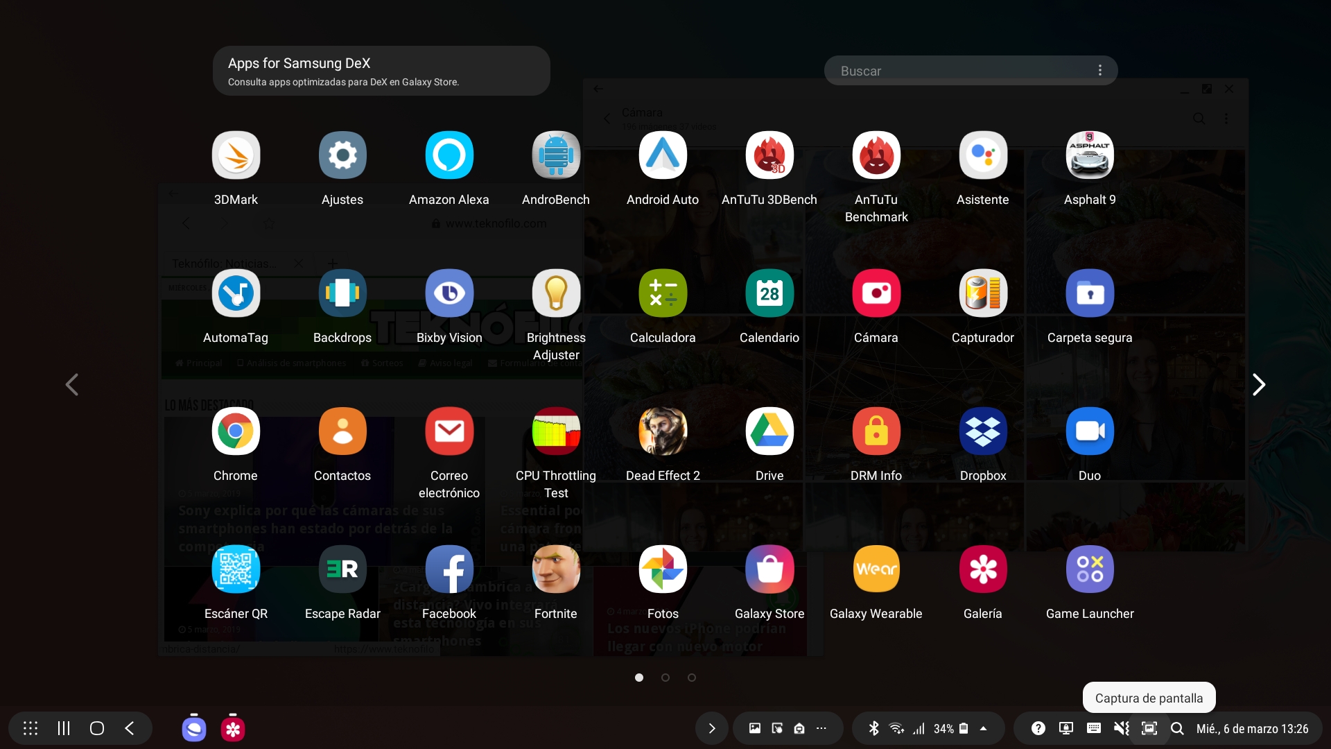Launch Dropbox app
This screenshot has height=749, width=1331.
983,431
